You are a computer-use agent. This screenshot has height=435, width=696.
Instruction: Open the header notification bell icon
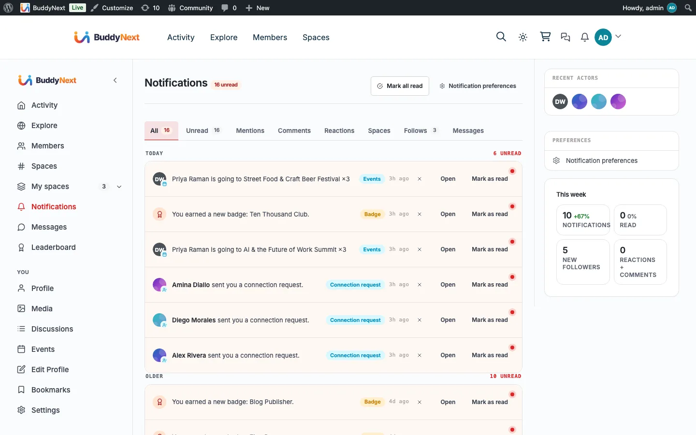pyautogui.click(x=585, y=37)
